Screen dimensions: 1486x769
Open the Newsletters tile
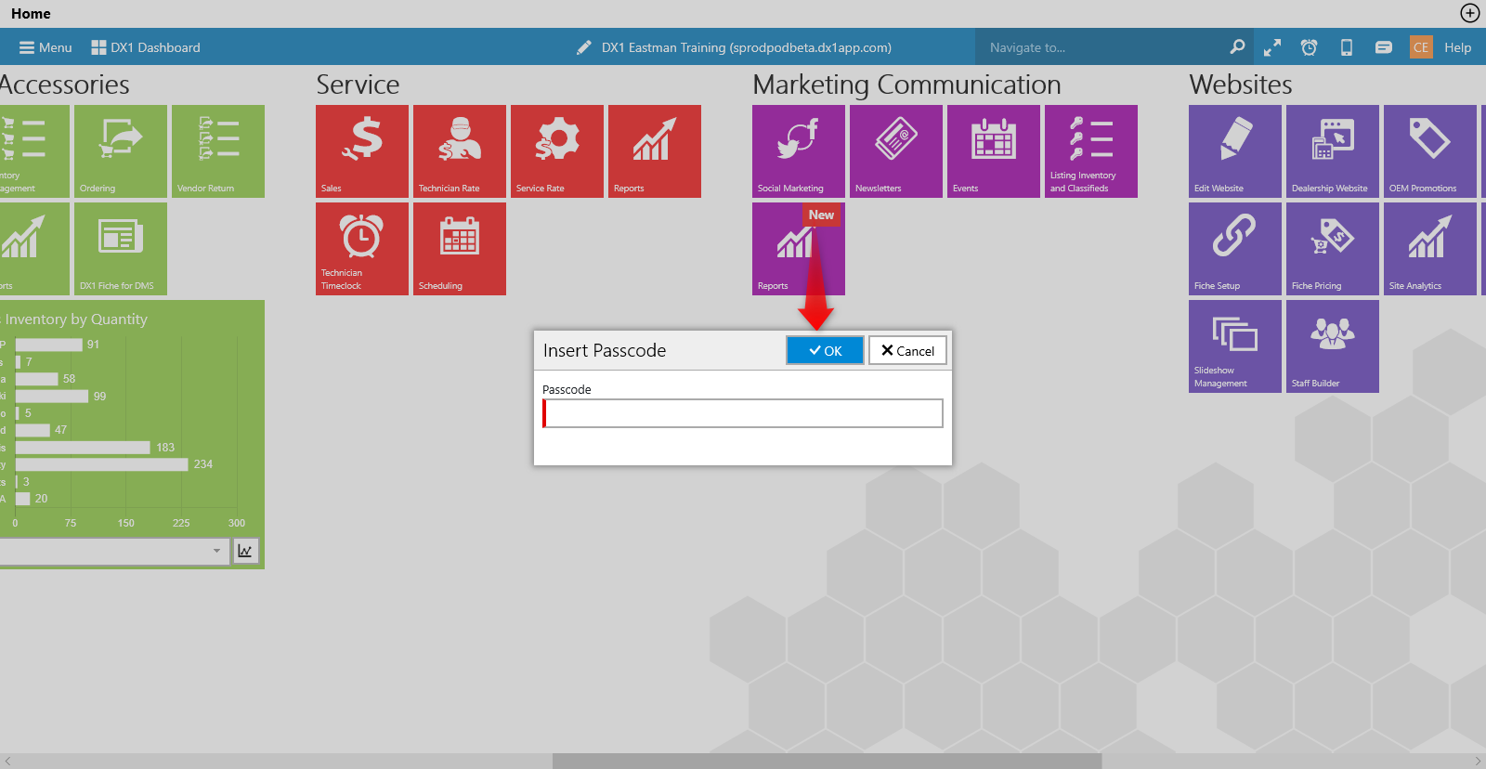pyautogui.click(x=896, y=151)
